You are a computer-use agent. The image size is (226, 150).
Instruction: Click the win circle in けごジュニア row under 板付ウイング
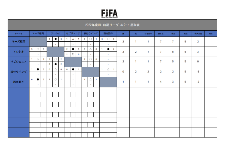click(91, 59)
